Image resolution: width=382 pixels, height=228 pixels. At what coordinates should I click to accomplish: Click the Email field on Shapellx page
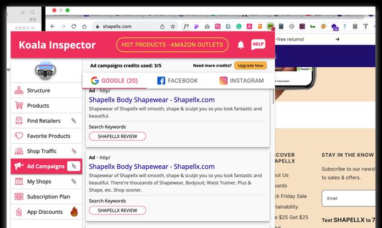coord(349,198)
